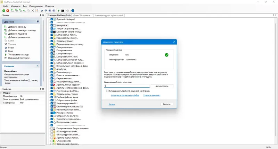Click 'Добавить команду' in Действия panel

click(17, 27)
